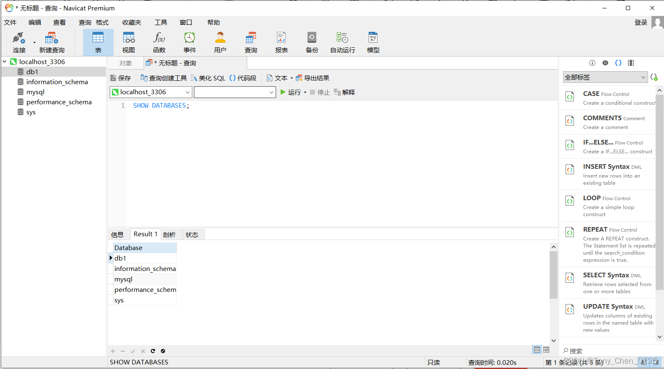Switch to grid view in results

pyautogui.click(x=537, y=350)
